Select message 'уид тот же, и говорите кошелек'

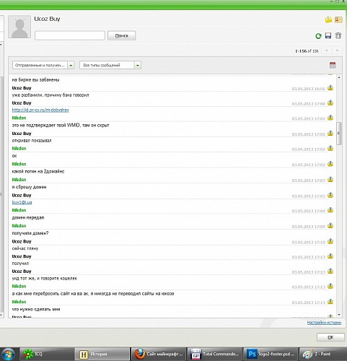(45, 279)
